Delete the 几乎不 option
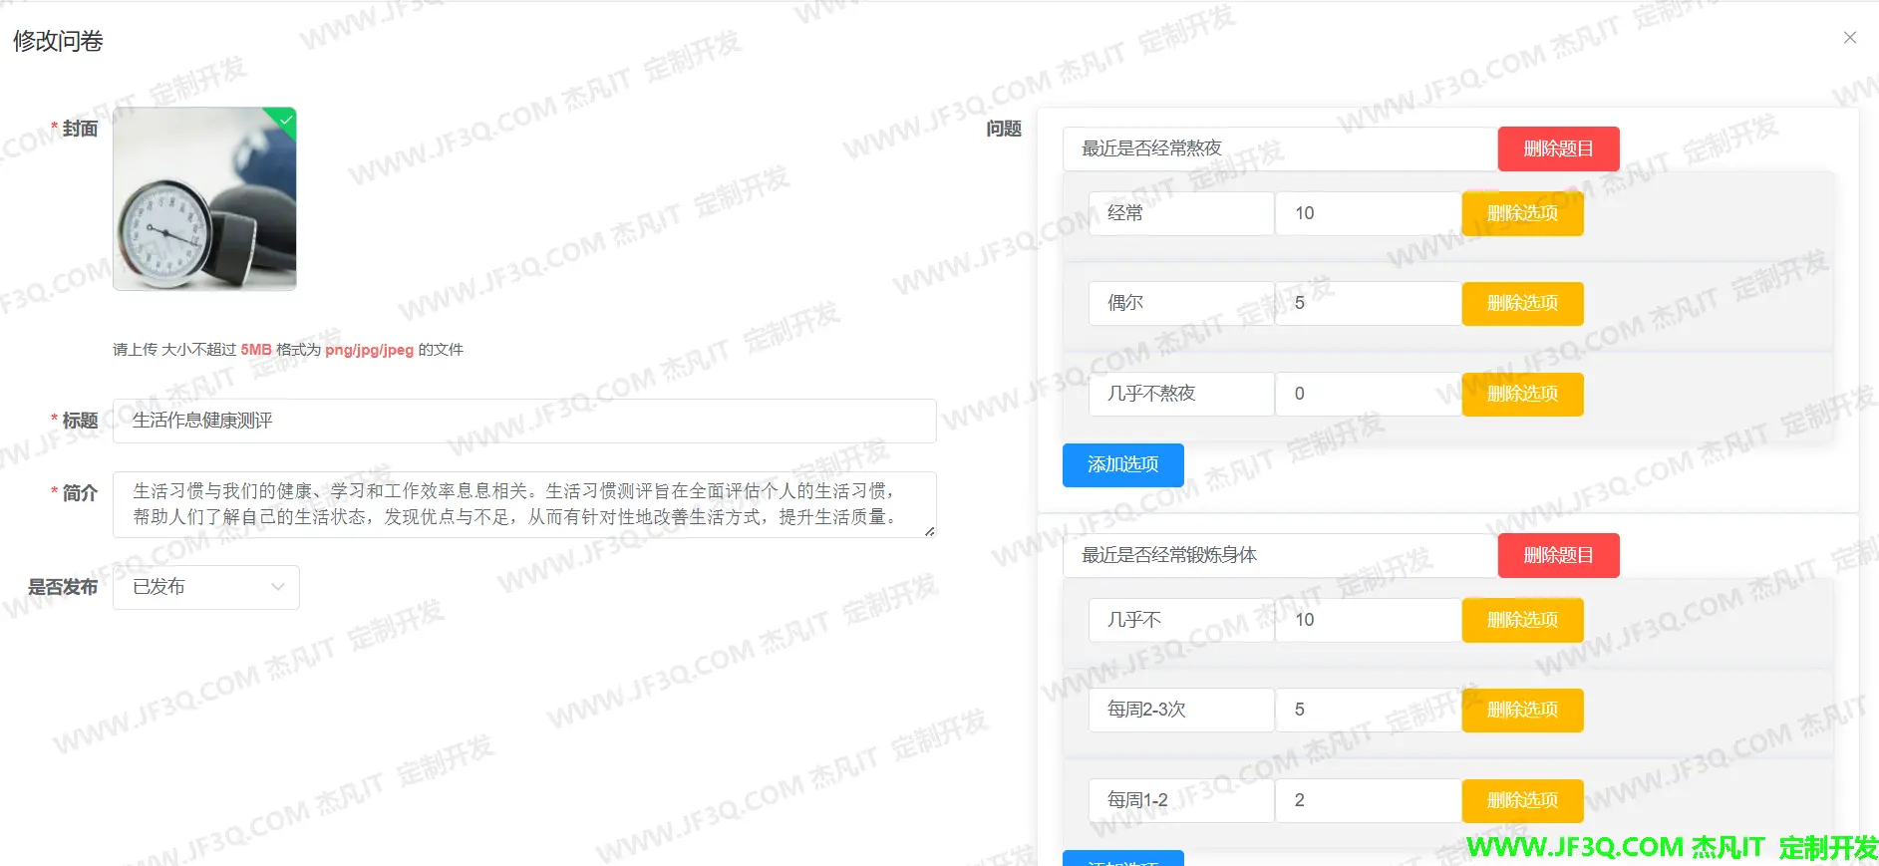 (1521, 620)
